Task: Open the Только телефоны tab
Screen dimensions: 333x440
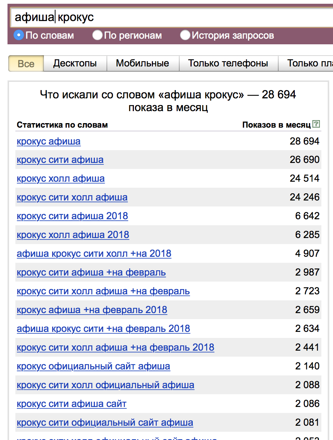Action: tap(228, 63)
